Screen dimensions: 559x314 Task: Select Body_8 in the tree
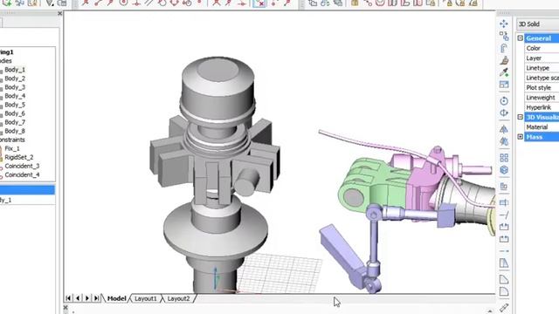point(15,131)
